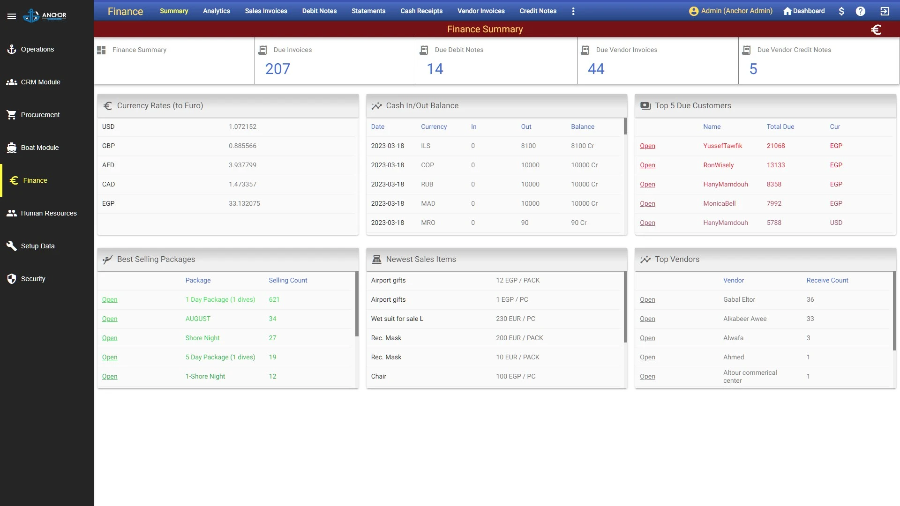This screenshot has width=900, height=506.
Task: Click the Euro currency symbol icon top-right
Action: pyautogui.click(x=877, y=29)
